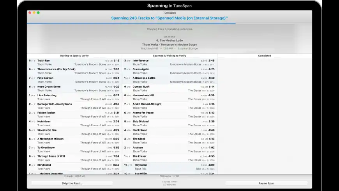Pick the A November Mission track
Viewport: 339px width, 191px height.
coord(74,141)
